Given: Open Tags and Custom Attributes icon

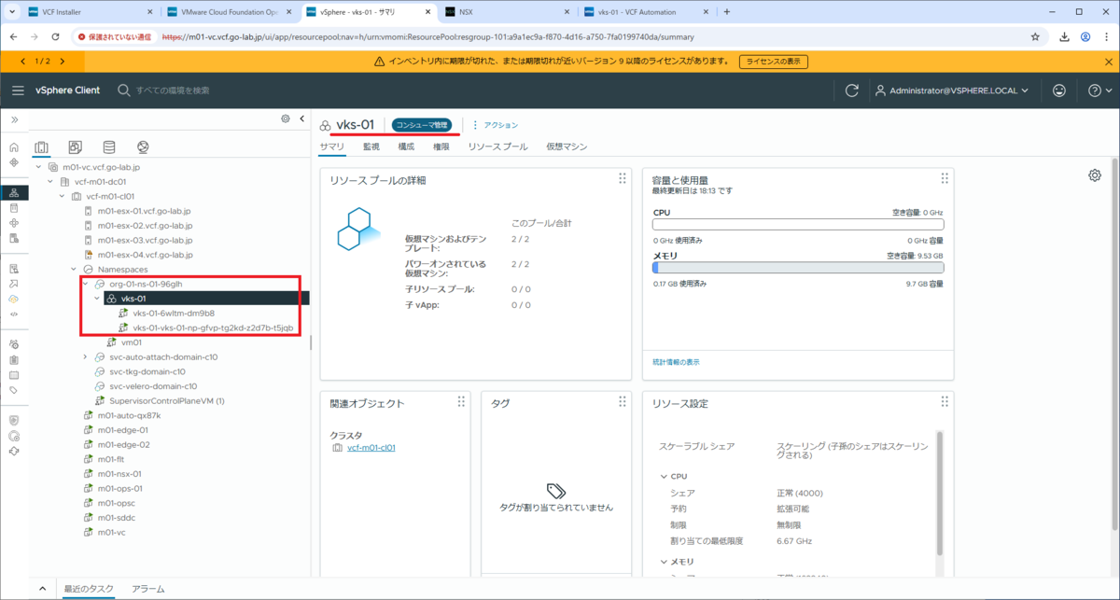Looking at the screenshot, I should 13,390.
